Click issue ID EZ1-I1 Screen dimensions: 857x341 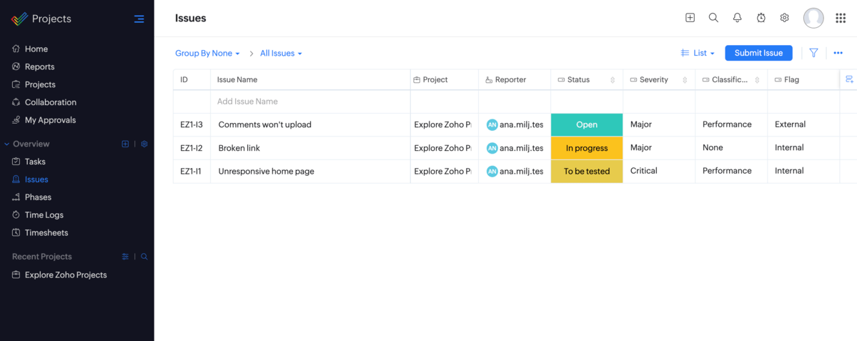click(191, 171)
